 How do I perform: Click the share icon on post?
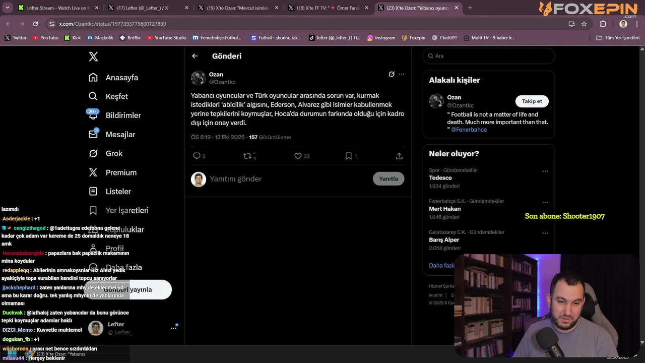(x=399, y=156)
